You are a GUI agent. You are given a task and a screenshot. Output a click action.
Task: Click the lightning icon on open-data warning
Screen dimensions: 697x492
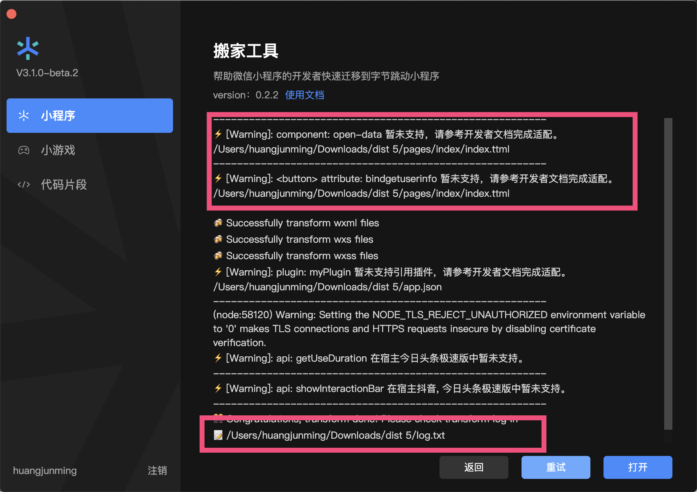pos(218,134)
